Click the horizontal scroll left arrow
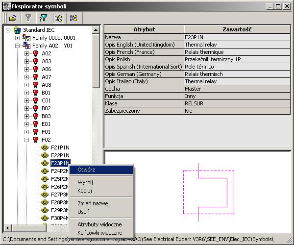 [7, 228]
